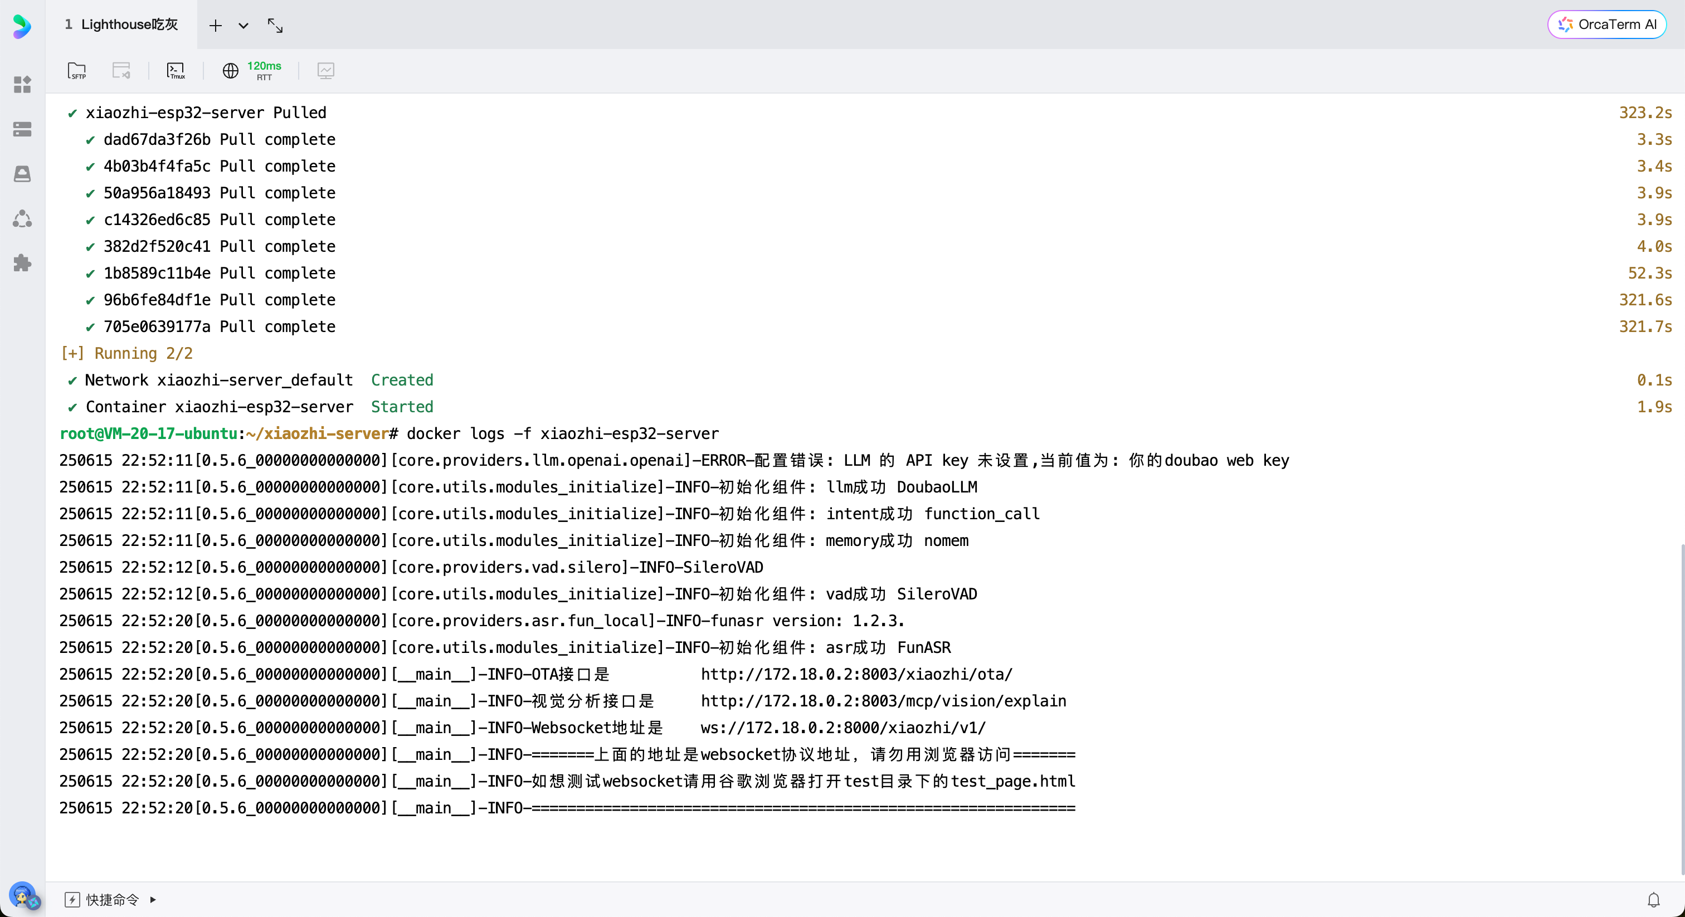Screen dimensions: 1685x917
Task: Click the 323.2s duration value
Action: pyautogui.click(x=1645, y=113)
